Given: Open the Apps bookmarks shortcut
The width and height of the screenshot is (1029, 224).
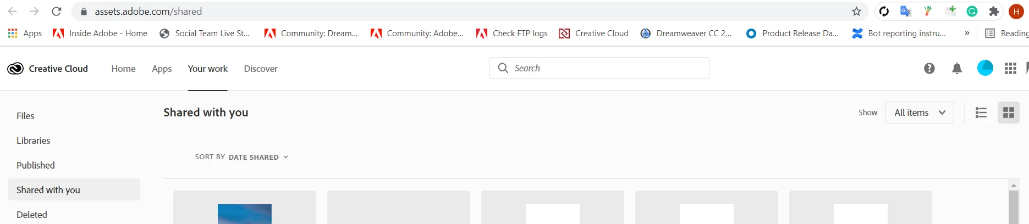Looking at the screenshot, I should click(x=25, y=33).
